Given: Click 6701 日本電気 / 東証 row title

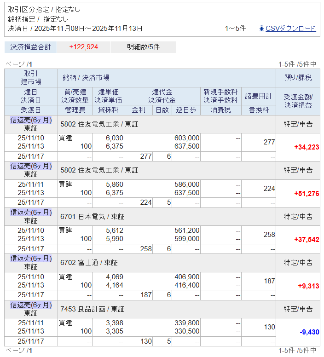Looking at the screenshot, I should pos(92,217).
